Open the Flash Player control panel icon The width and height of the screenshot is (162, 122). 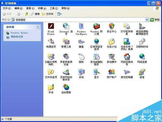coord(51,26)
